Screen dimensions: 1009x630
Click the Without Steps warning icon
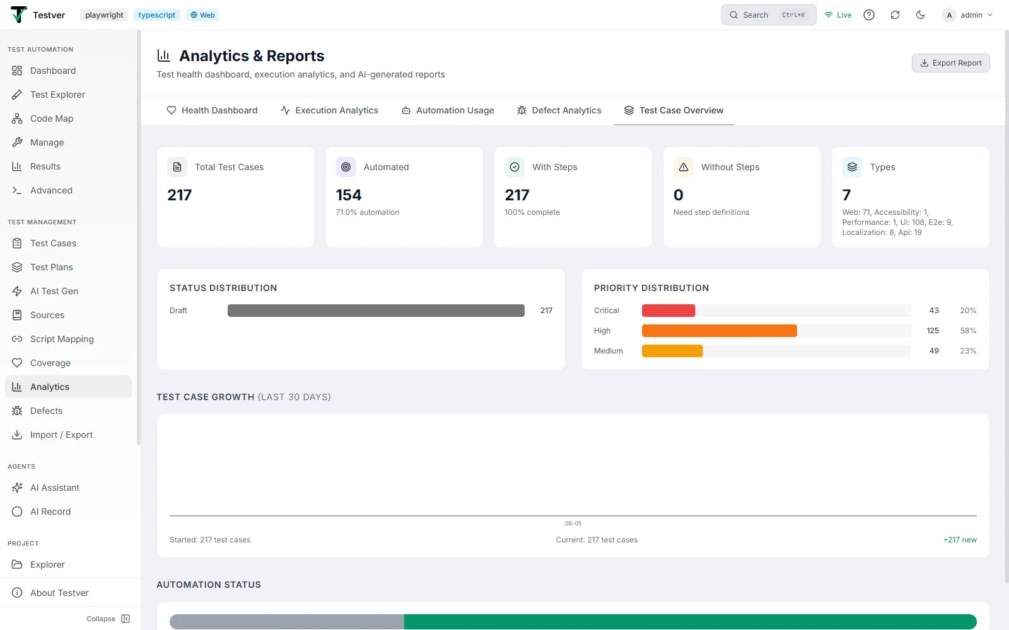(x=684, y=167)
